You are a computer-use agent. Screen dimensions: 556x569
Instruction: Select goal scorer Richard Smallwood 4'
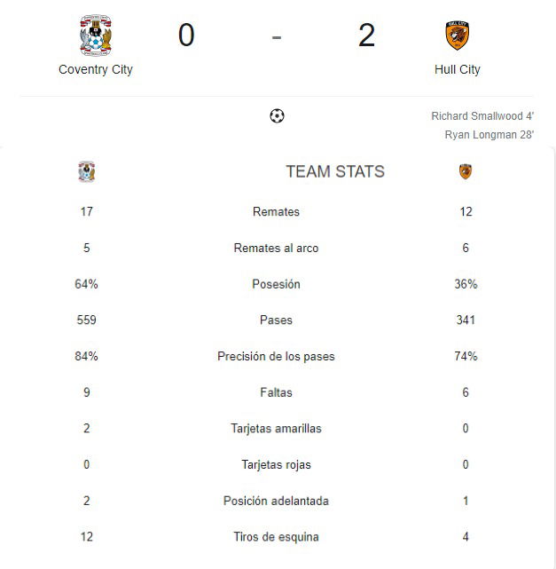482,116
